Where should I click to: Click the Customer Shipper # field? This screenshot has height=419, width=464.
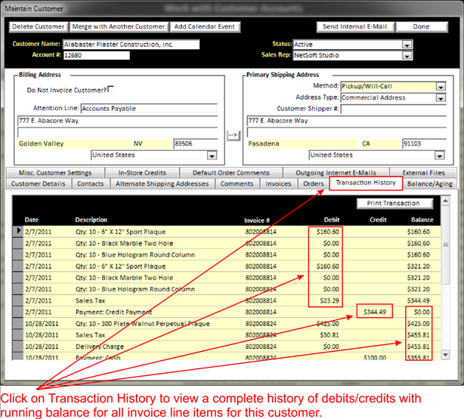(393, 109)
